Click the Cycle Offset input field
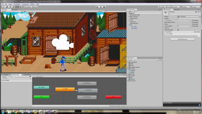This screenshot has height=114, width=202. click(184, 26)
